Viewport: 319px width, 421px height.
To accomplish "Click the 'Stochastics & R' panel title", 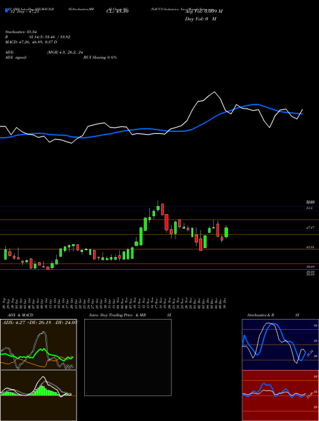I will click(260, 315).
